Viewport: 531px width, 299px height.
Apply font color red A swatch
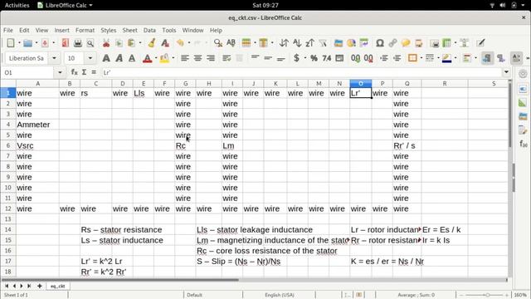coord(147,58)
